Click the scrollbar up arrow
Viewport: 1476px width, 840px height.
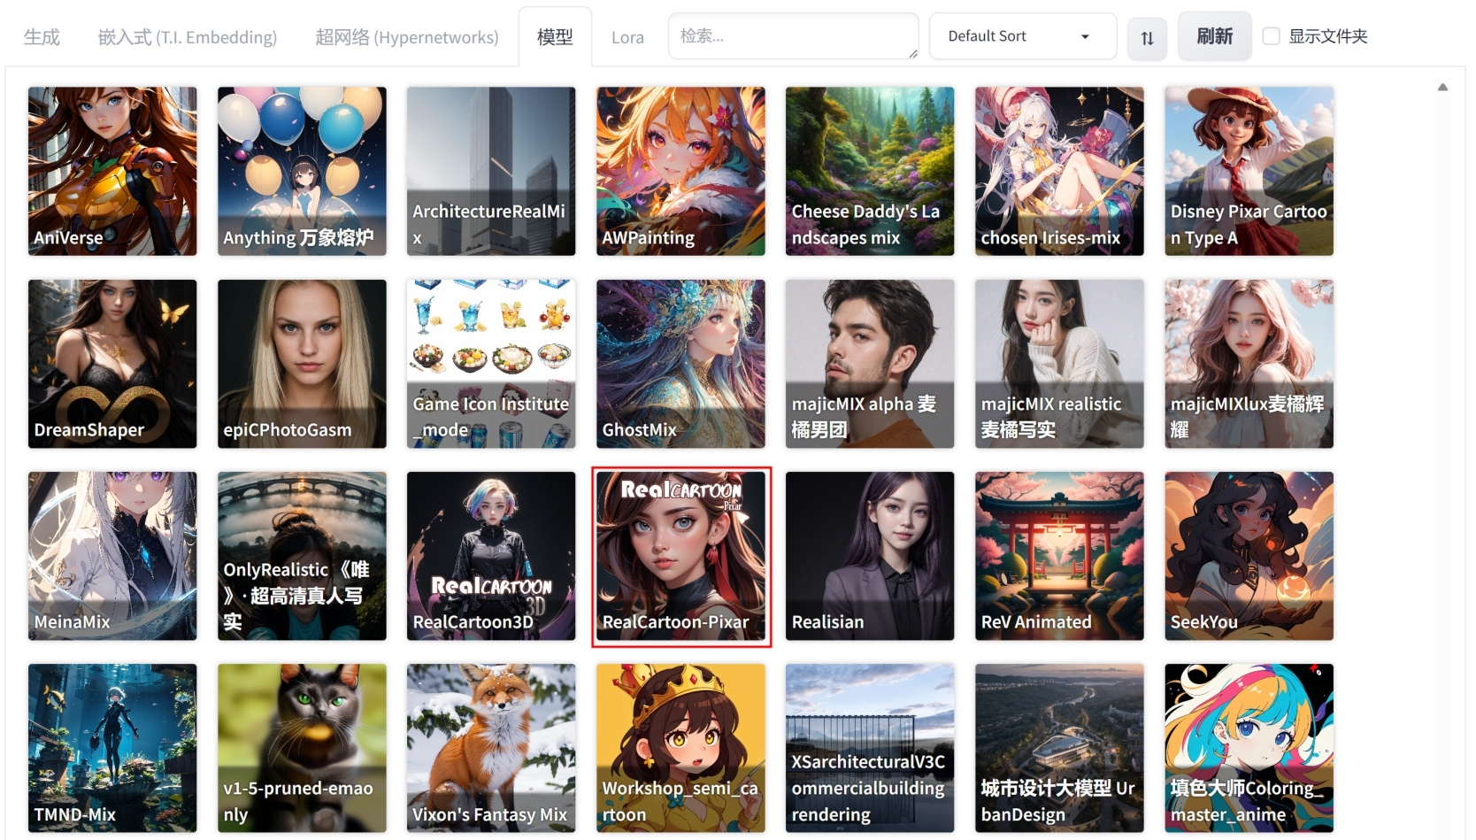(1442, 87)
